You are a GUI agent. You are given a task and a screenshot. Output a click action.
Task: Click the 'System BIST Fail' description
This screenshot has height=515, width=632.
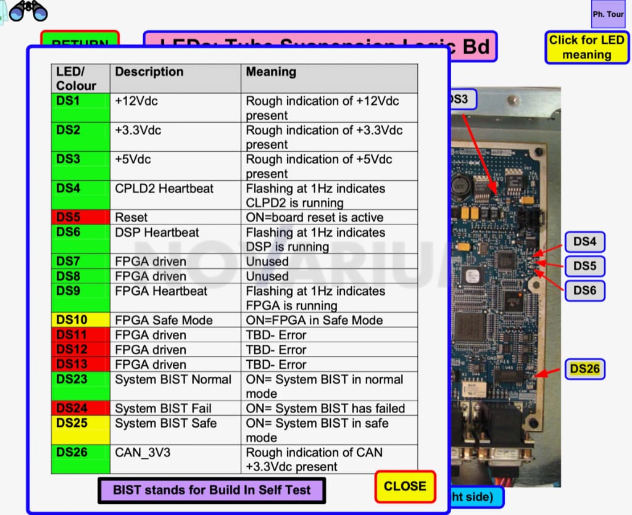tap(175, 408)
